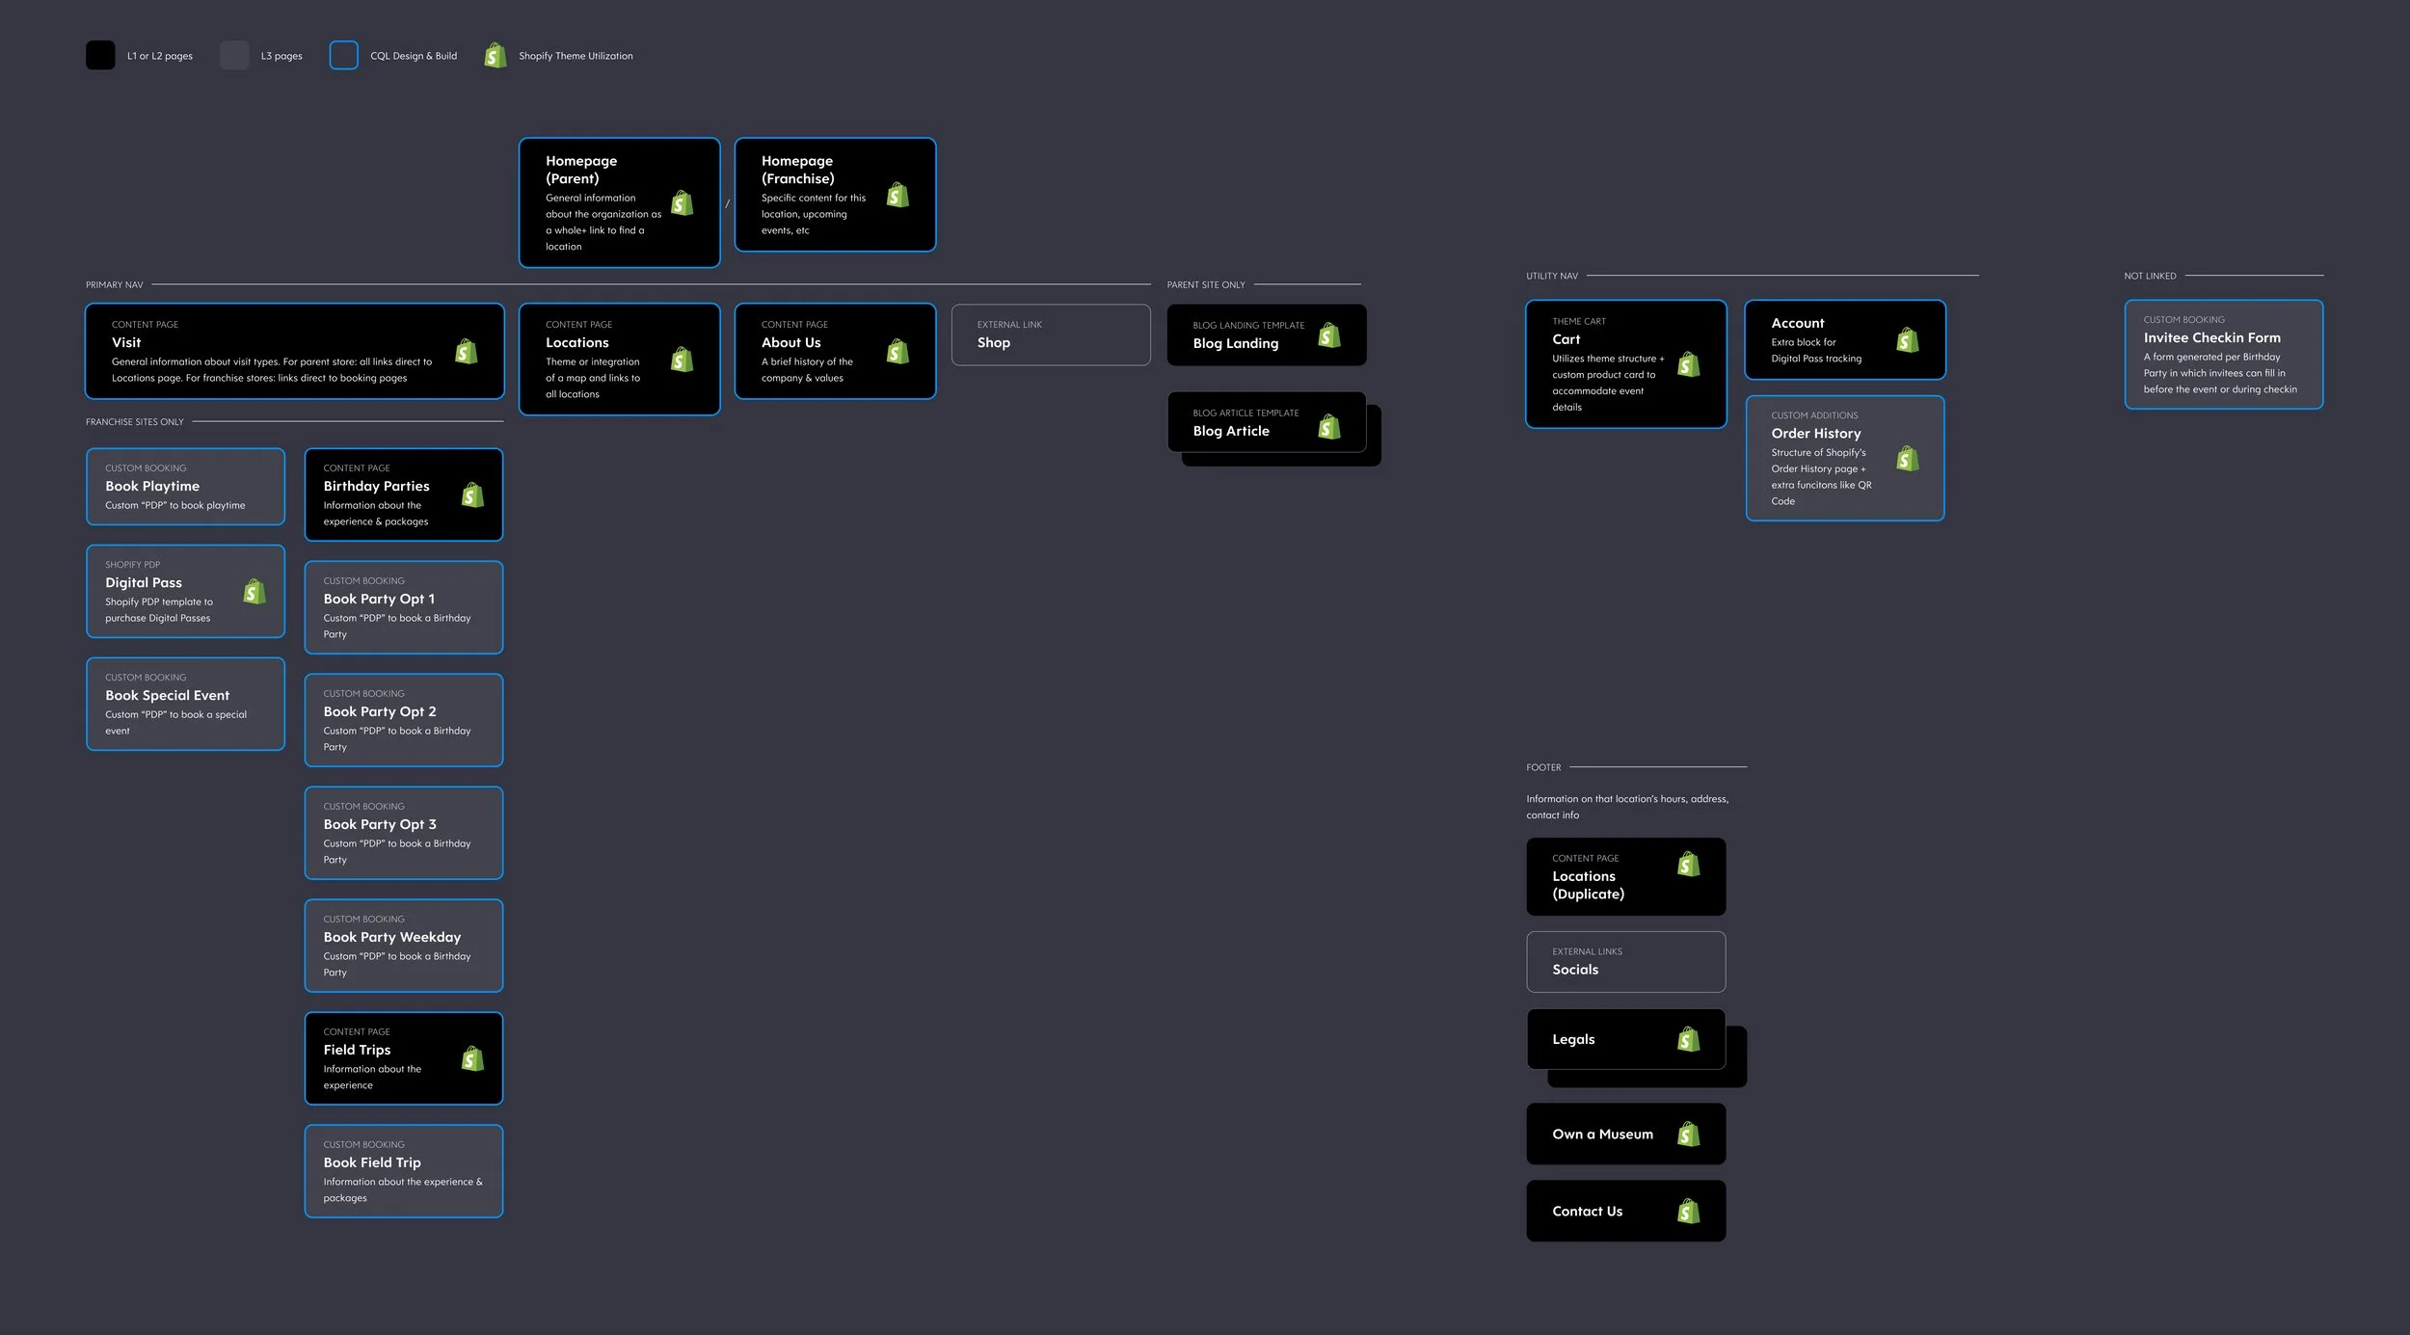
Task: Click the Book Party Weekday card
Action: tap(403, 945)
